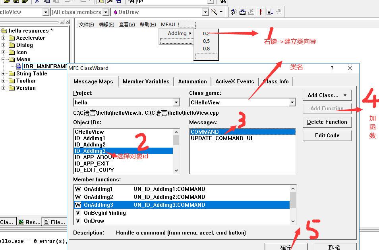The image size is (379, 250).
Task: Click the Edit Code button
Action: pyautogui.click(x=327, y=135)
